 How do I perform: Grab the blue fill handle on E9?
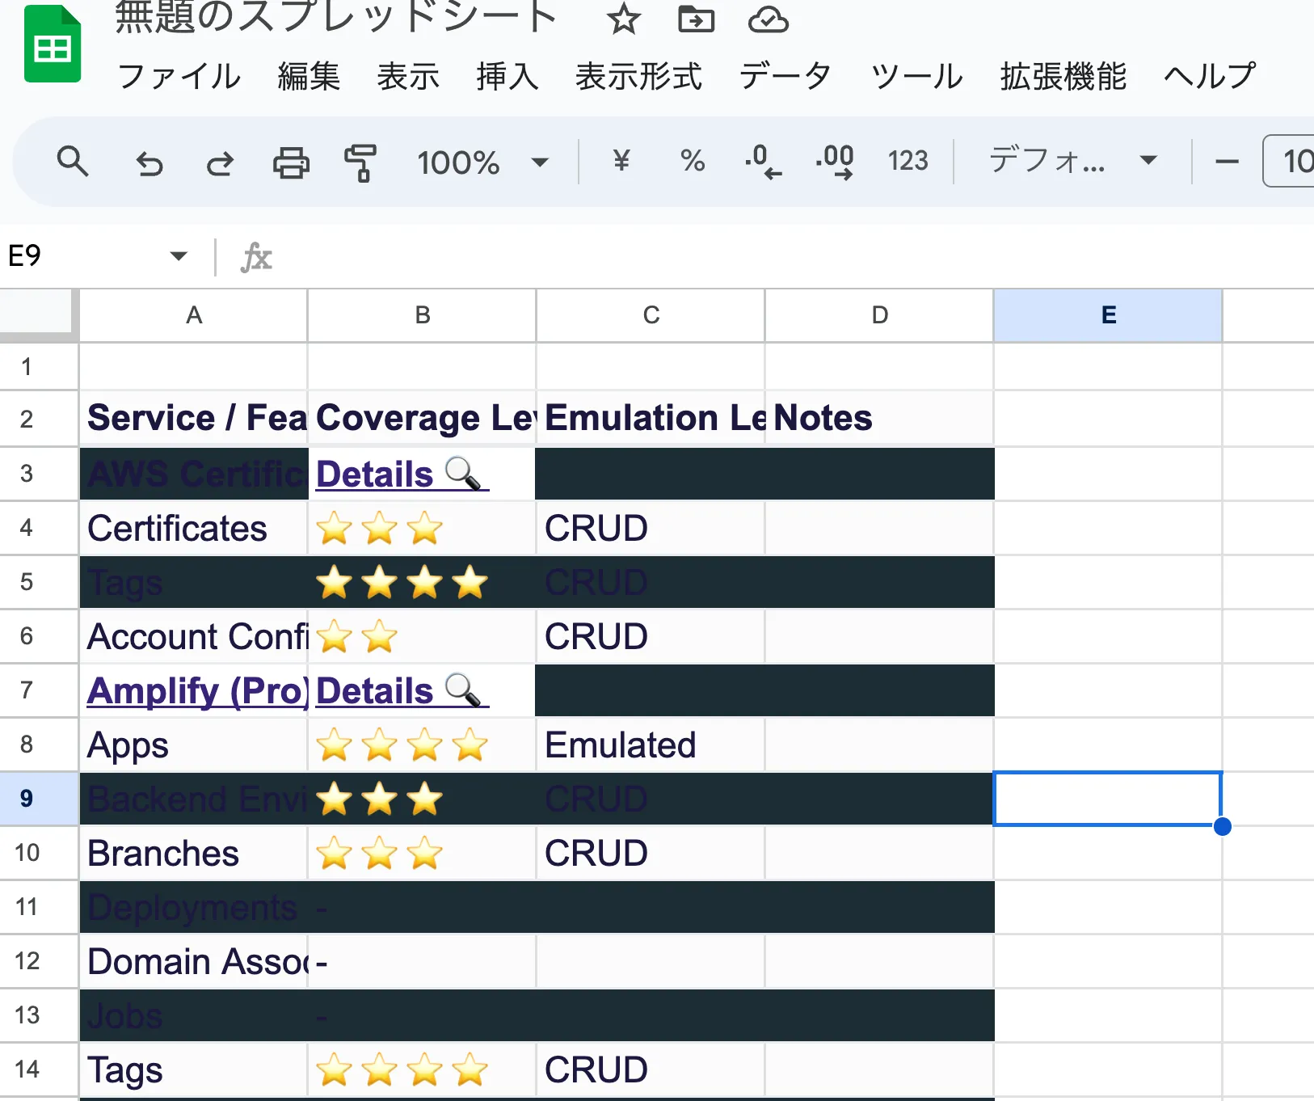pos(1222,826)
